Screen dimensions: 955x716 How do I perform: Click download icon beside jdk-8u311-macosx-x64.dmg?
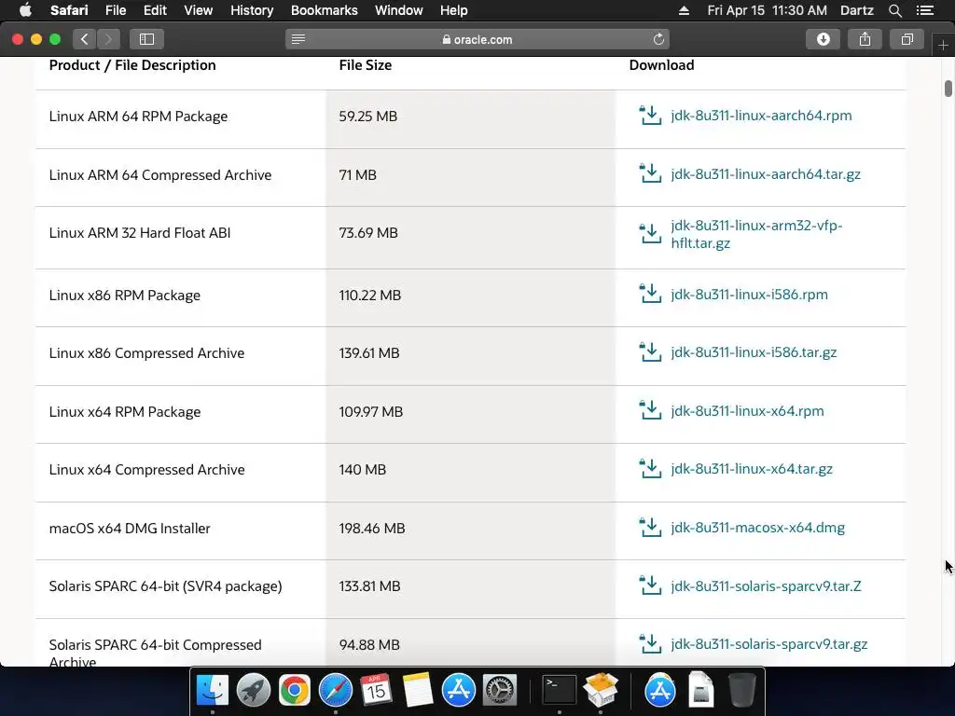pos(650,528)
